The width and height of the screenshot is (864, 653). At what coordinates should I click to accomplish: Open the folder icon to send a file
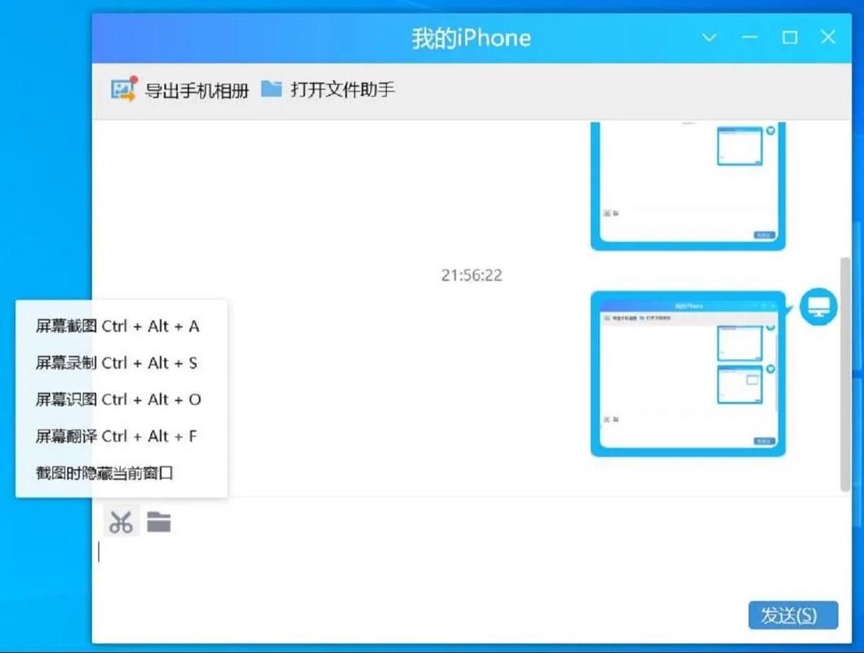click(159, 522)
